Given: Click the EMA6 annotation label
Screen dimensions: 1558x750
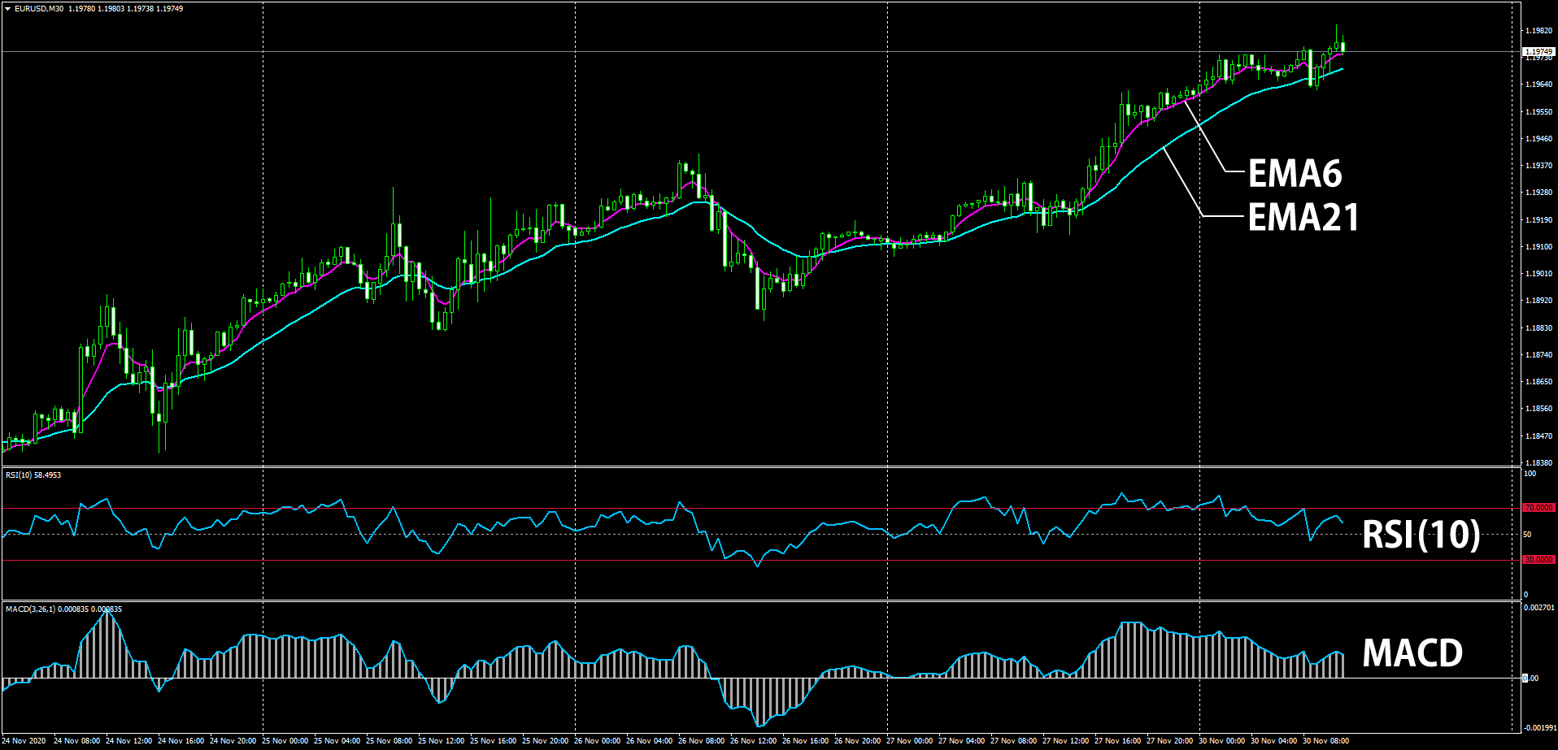Looking at the screenshot, I should pos(1295,173).
